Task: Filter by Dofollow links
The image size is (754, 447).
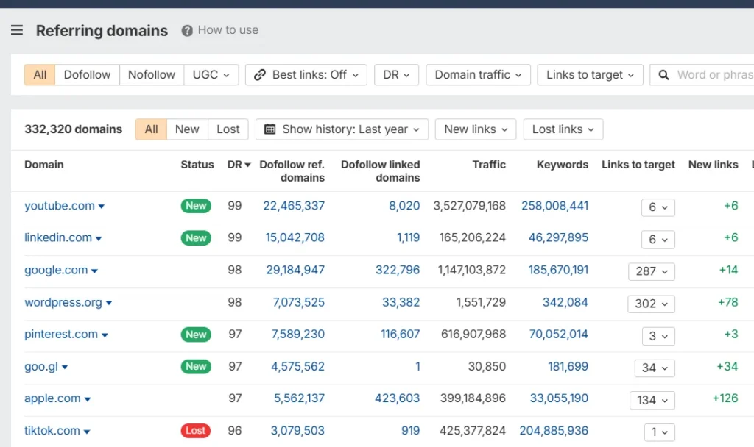Action: 87,75
